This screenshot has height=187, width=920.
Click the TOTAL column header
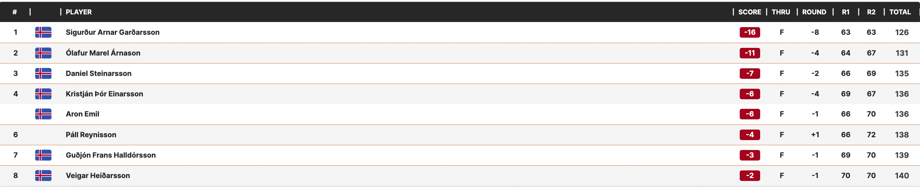(x=900, y=12)
